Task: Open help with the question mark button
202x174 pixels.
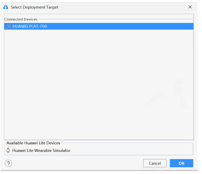Action: pyautogui.click(x=8, y=163)
